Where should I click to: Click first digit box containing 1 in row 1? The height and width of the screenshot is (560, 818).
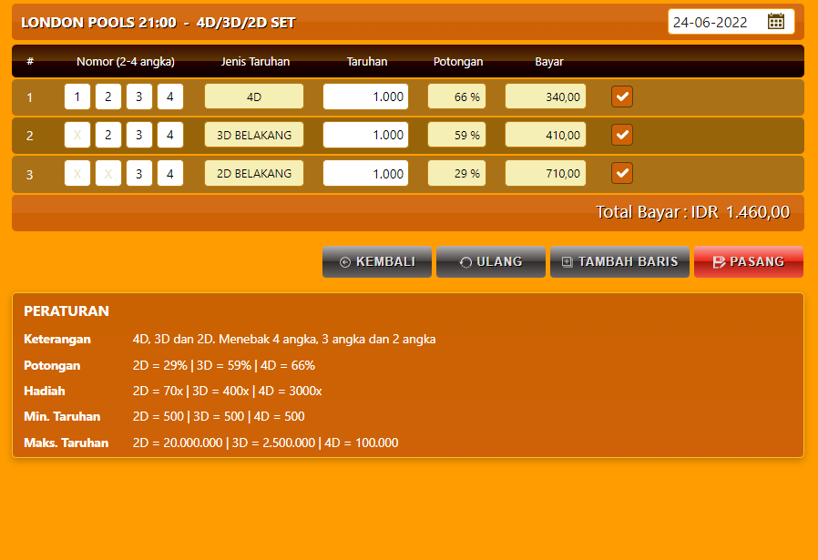(77, 97)
